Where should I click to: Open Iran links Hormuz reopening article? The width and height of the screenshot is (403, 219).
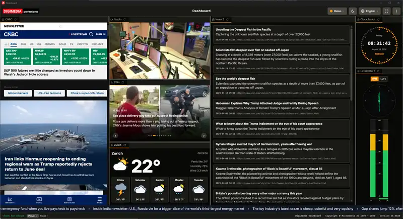48,164
